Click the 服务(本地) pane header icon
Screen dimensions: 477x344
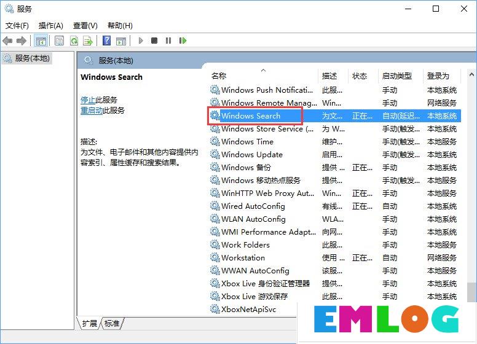pyautogui.click(x=89, y=60)
